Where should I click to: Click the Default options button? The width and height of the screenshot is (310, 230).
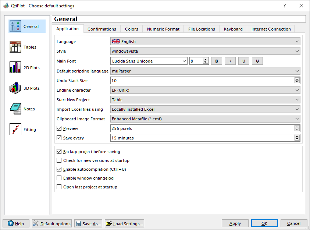52,223
